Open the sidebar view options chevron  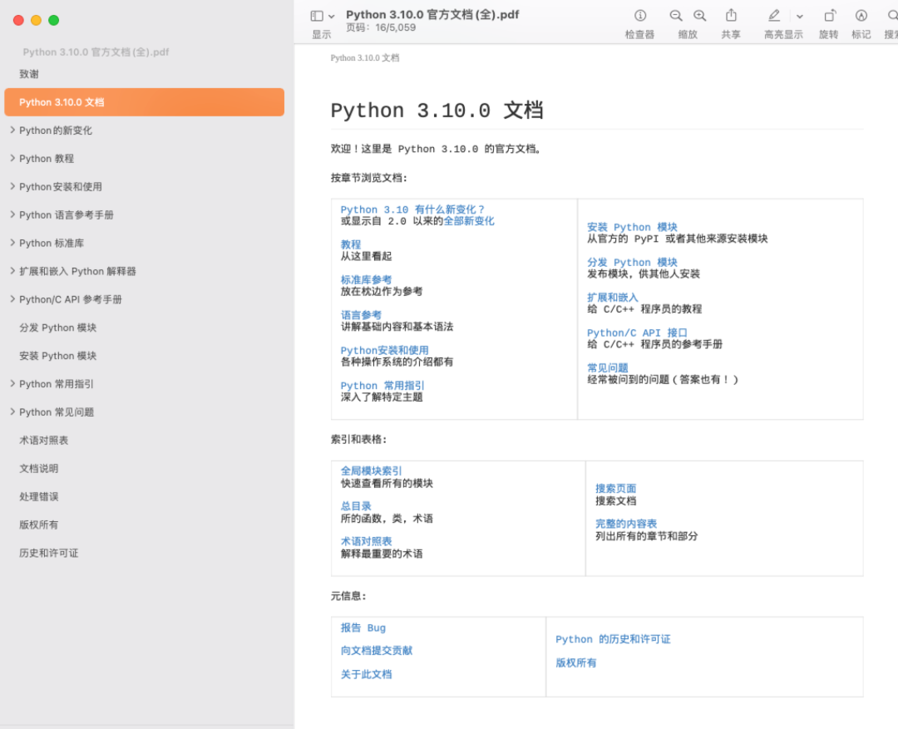pyautogui.click(x=332, y=17)
